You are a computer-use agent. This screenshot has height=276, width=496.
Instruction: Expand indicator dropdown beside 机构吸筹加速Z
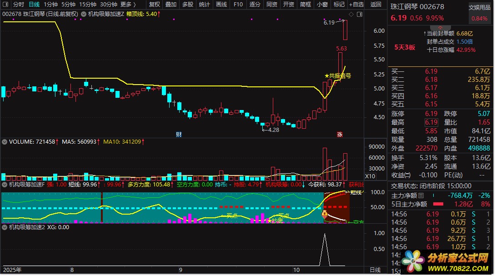coord(84,14)
